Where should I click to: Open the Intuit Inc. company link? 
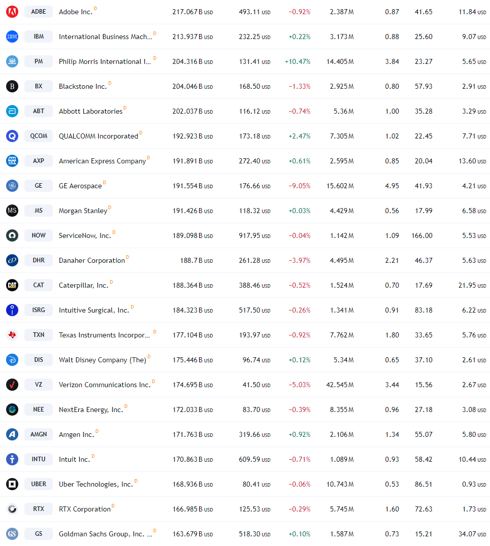(x=75, y=459)
